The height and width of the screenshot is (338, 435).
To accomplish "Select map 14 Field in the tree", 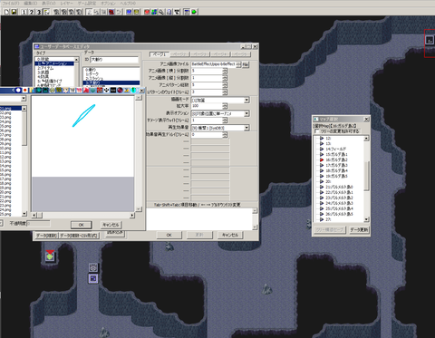I will tap(336, 149).
